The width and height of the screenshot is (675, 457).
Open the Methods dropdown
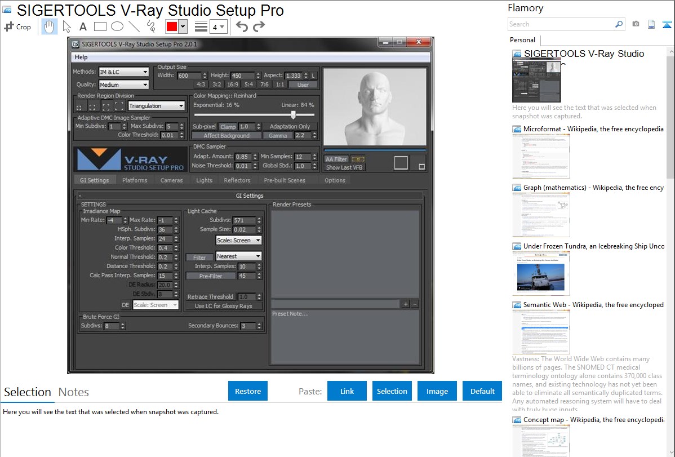[124, 72]
